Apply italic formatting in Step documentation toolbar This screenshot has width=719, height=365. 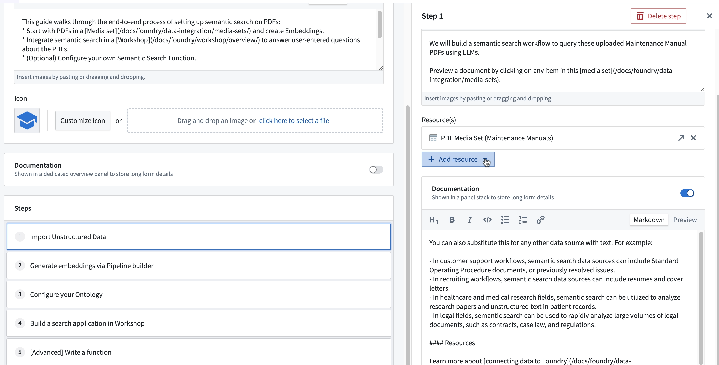coord(470,220)
